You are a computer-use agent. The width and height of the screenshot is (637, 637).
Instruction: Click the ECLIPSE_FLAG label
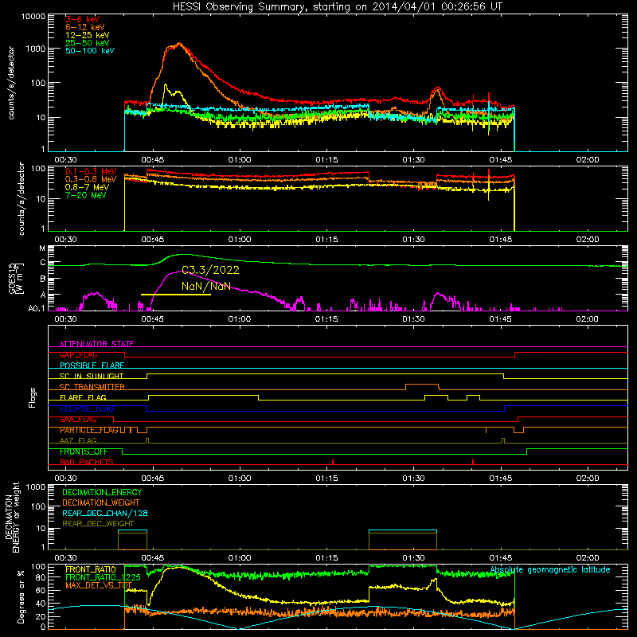click(x=87, y=408)
